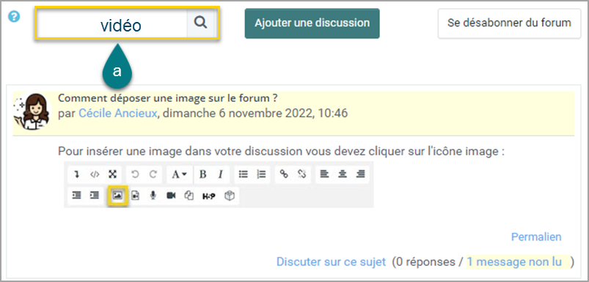This screenshot has width=589, height=282.
Task: Click the insert image icon in editor toolbar
Action: click(x=117, y=196)
